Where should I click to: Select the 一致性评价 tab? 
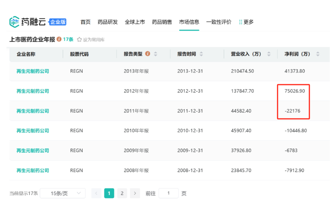coord(218,22)
